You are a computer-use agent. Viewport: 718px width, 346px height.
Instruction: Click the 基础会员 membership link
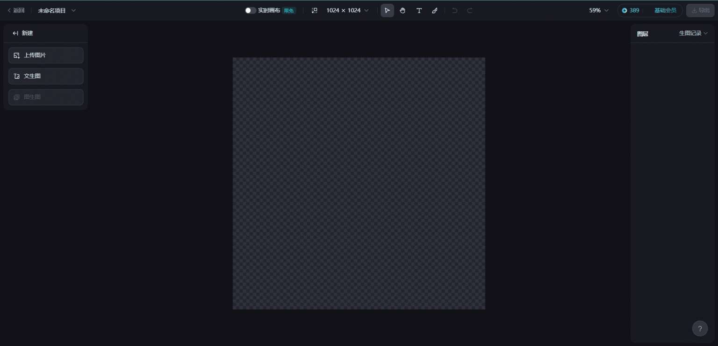tap(665, 10)
